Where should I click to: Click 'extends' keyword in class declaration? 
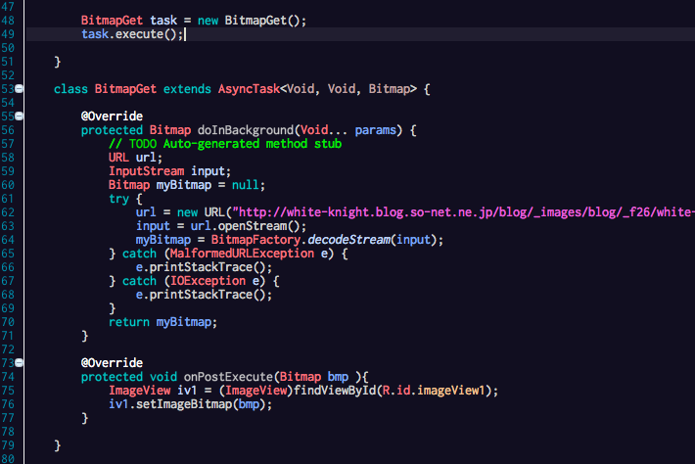click(187, 89)
